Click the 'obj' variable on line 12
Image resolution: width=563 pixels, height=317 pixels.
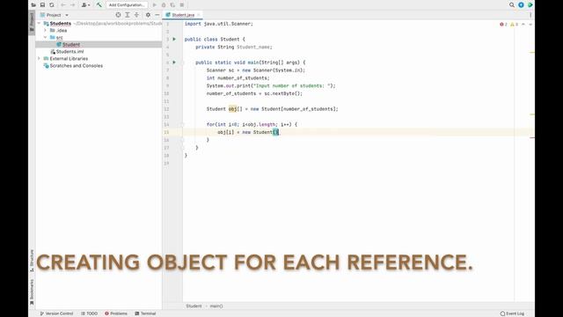(232, 109)
